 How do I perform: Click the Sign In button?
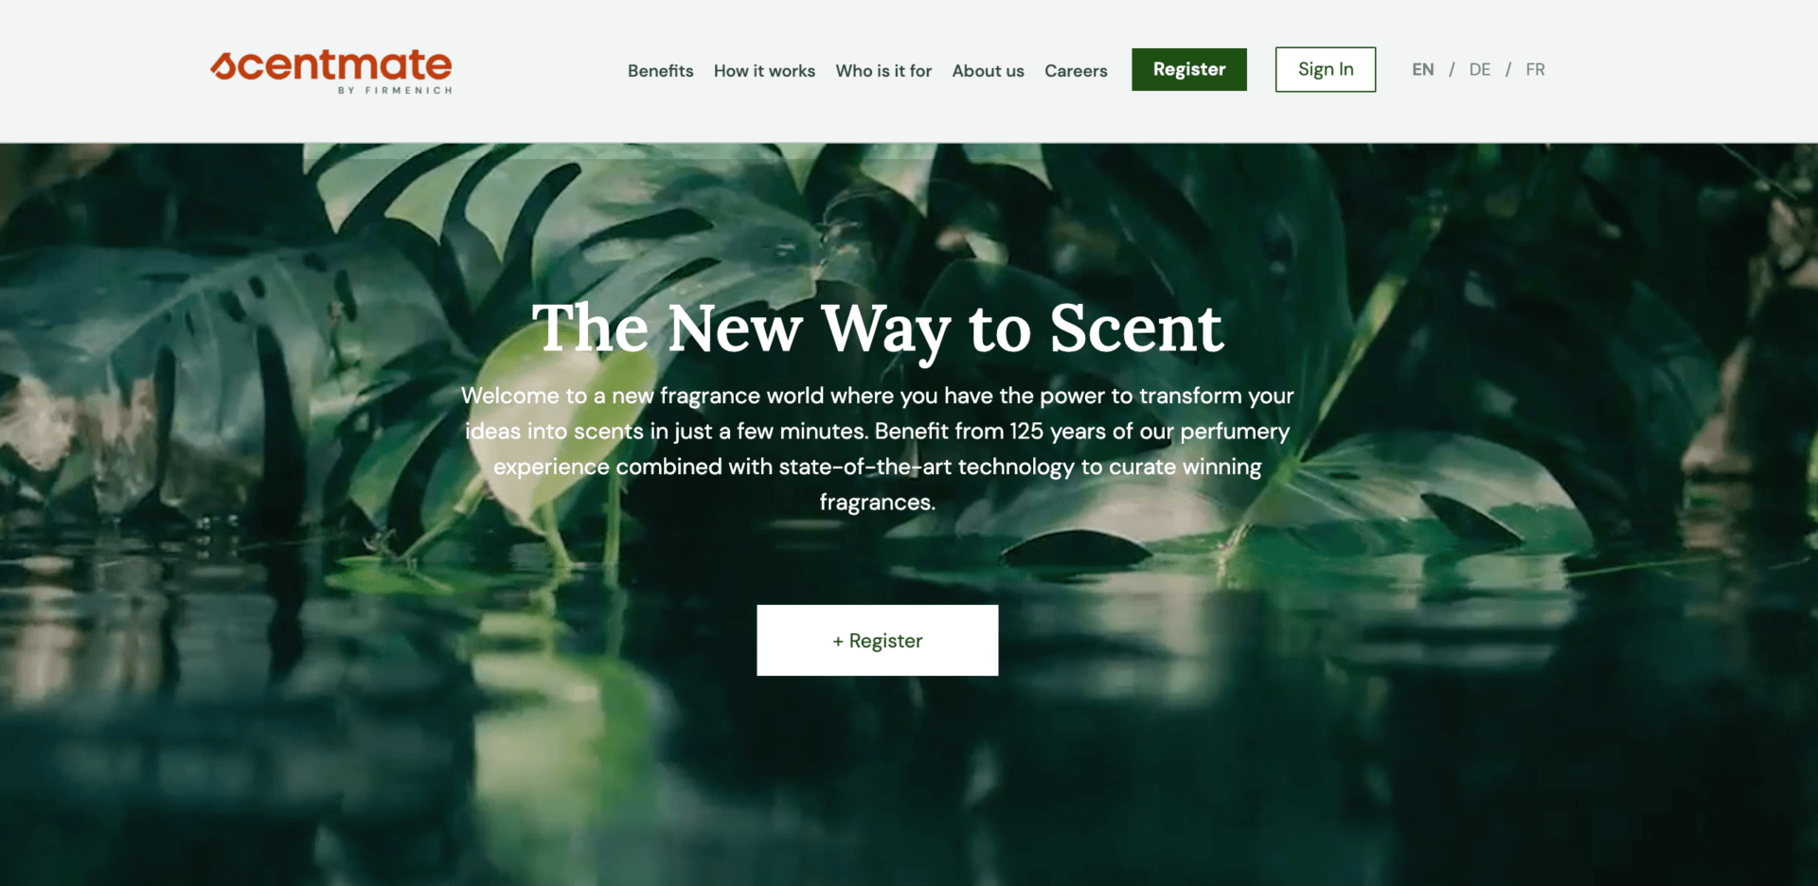pos(1326,69)
